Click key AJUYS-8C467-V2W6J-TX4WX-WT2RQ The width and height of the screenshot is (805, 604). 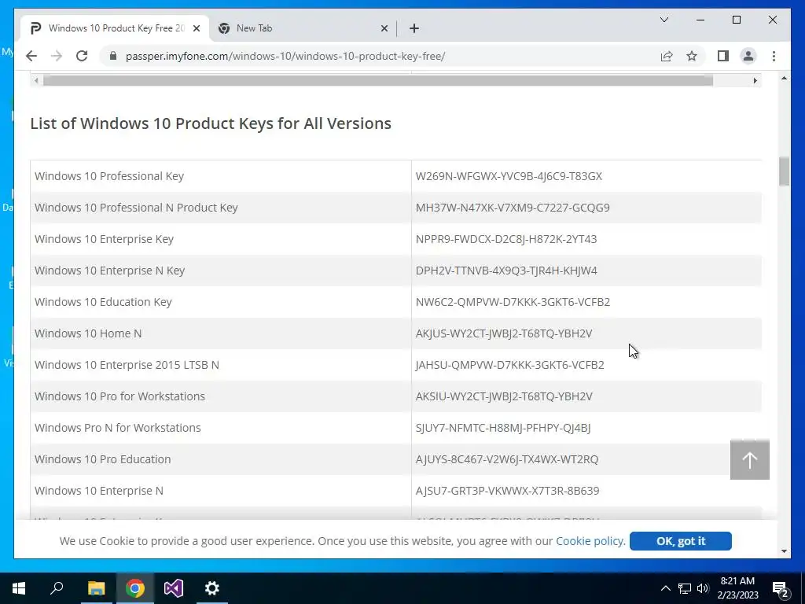(x=507, y=459)
